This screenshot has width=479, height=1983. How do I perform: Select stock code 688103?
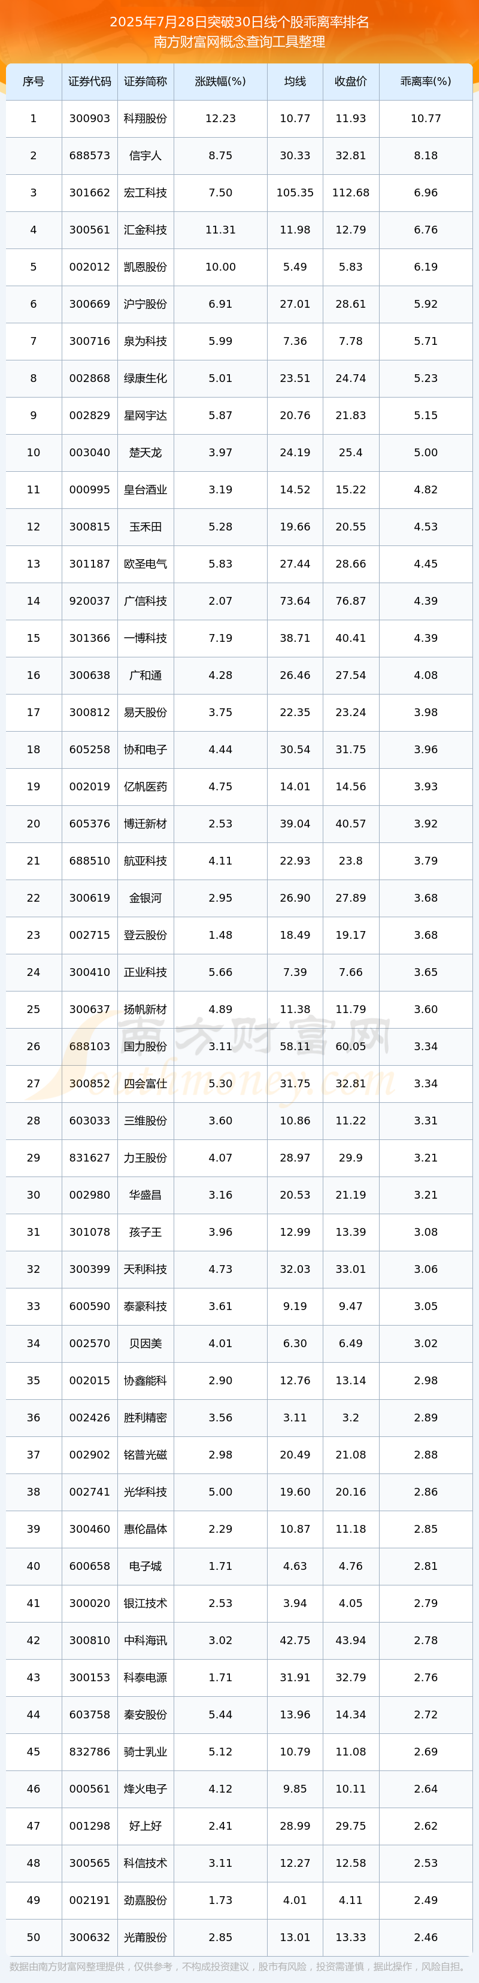click(x=89, y=1046)
